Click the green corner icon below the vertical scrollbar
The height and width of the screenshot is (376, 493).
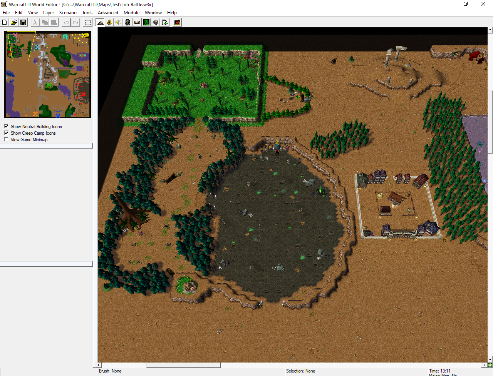[490, 365]
